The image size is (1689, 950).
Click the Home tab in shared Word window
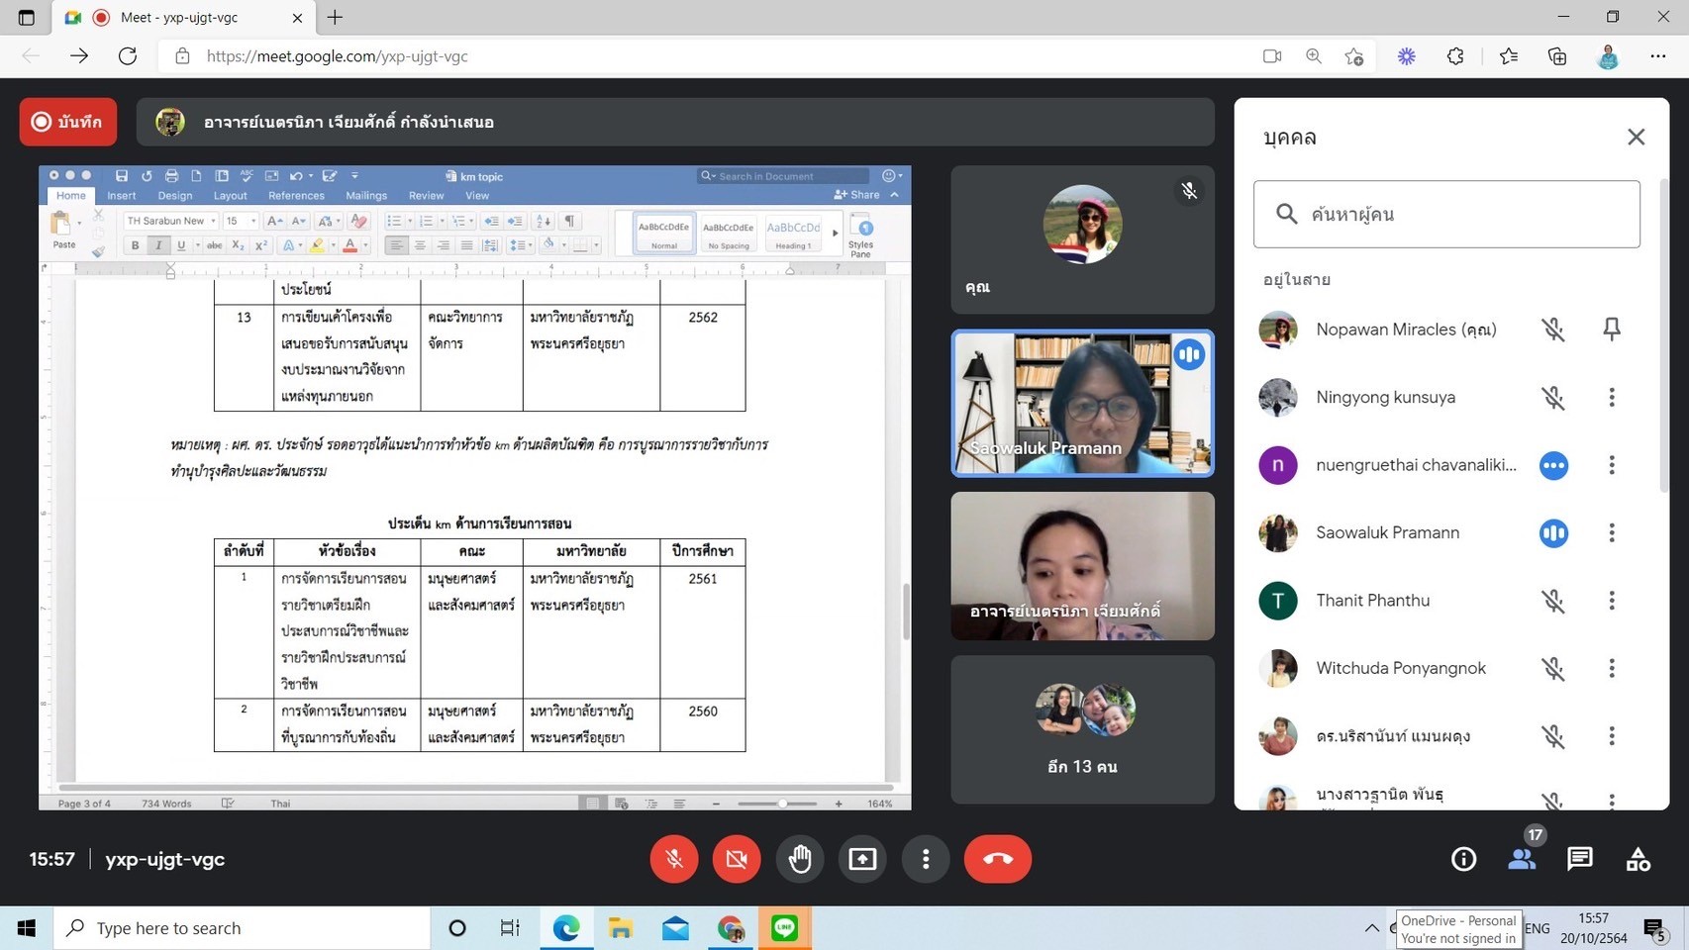(x=71, y=196)
